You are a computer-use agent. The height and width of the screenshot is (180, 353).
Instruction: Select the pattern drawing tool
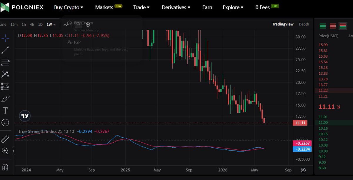[x=5, y=74]
